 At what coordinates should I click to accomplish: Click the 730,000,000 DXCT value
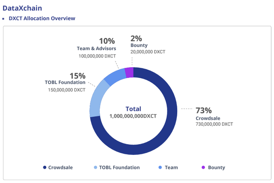[x=214, y=124]
